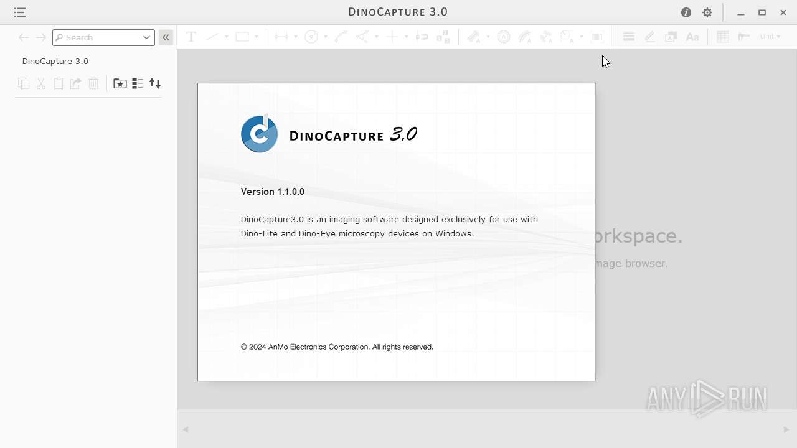Click the Cut scissors icon
Image resolution: width=797 pixels, height=448 pixels.
click(x=41, y=83)
